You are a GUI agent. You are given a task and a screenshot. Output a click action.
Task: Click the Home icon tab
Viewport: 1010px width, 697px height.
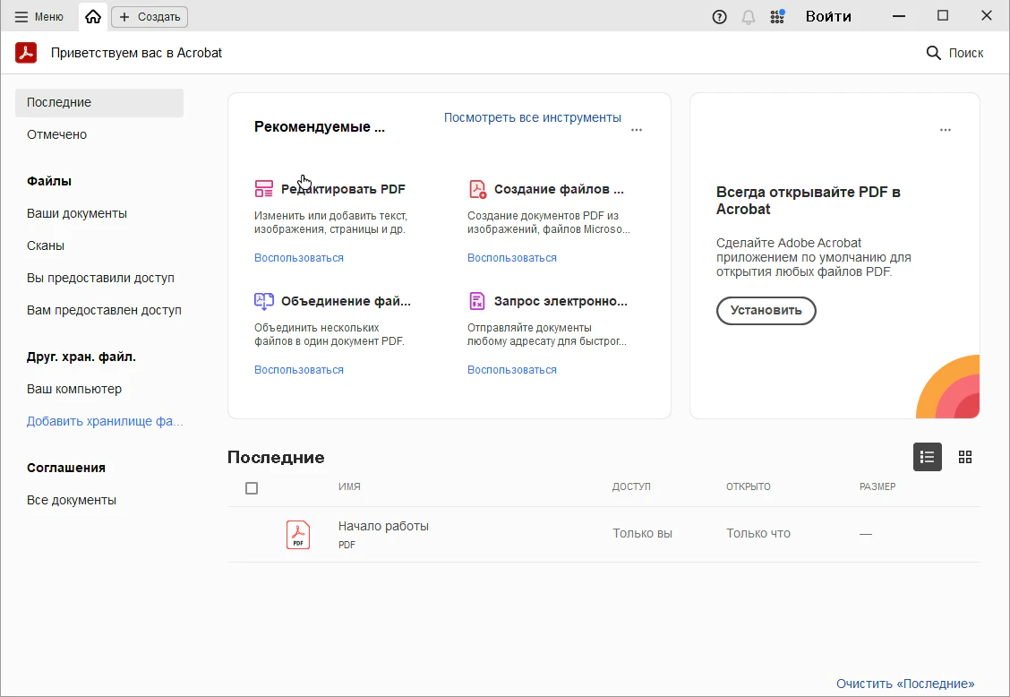[92, 16]
